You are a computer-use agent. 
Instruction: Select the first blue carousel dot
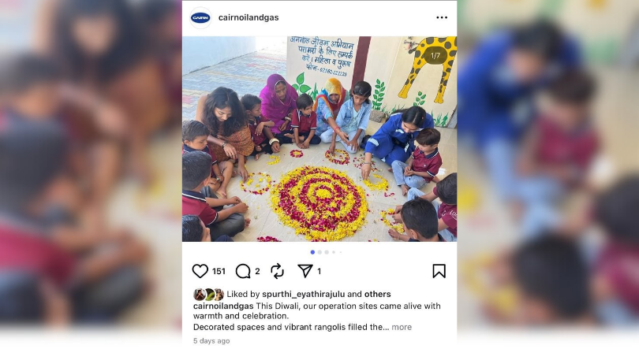[x=312, y=252]
